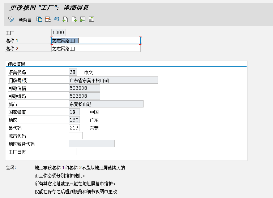
Task: Click the 注释: label
Action: (x=11, y=168)
